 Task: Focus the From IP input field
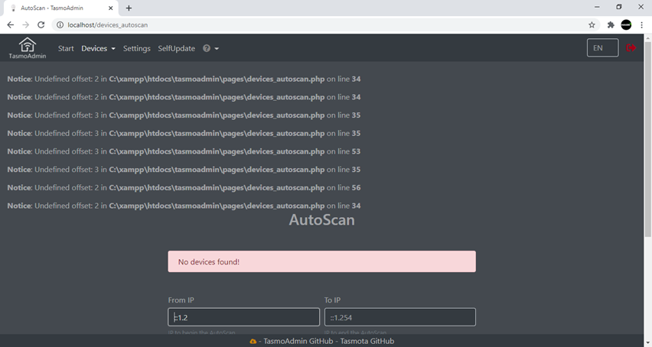point(243,317)
